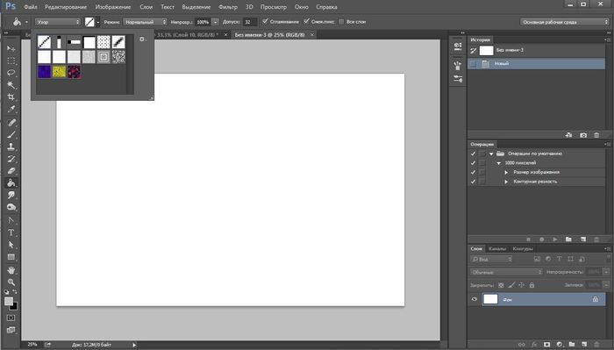Open pattern picker gear settings
Viewport: 614px width, 350px height.
[x=142, y=39]
